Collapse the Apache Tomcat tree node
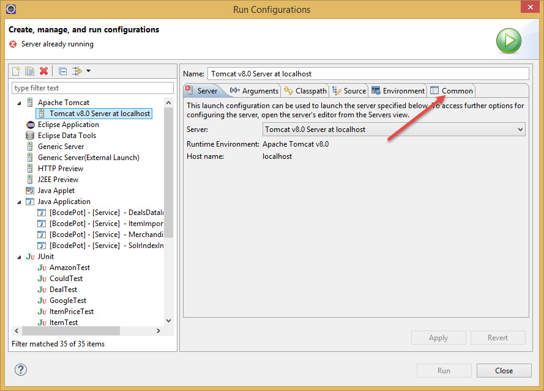Image resolution: width=544 pixels, height=391 pixels. tap(19, 103)
